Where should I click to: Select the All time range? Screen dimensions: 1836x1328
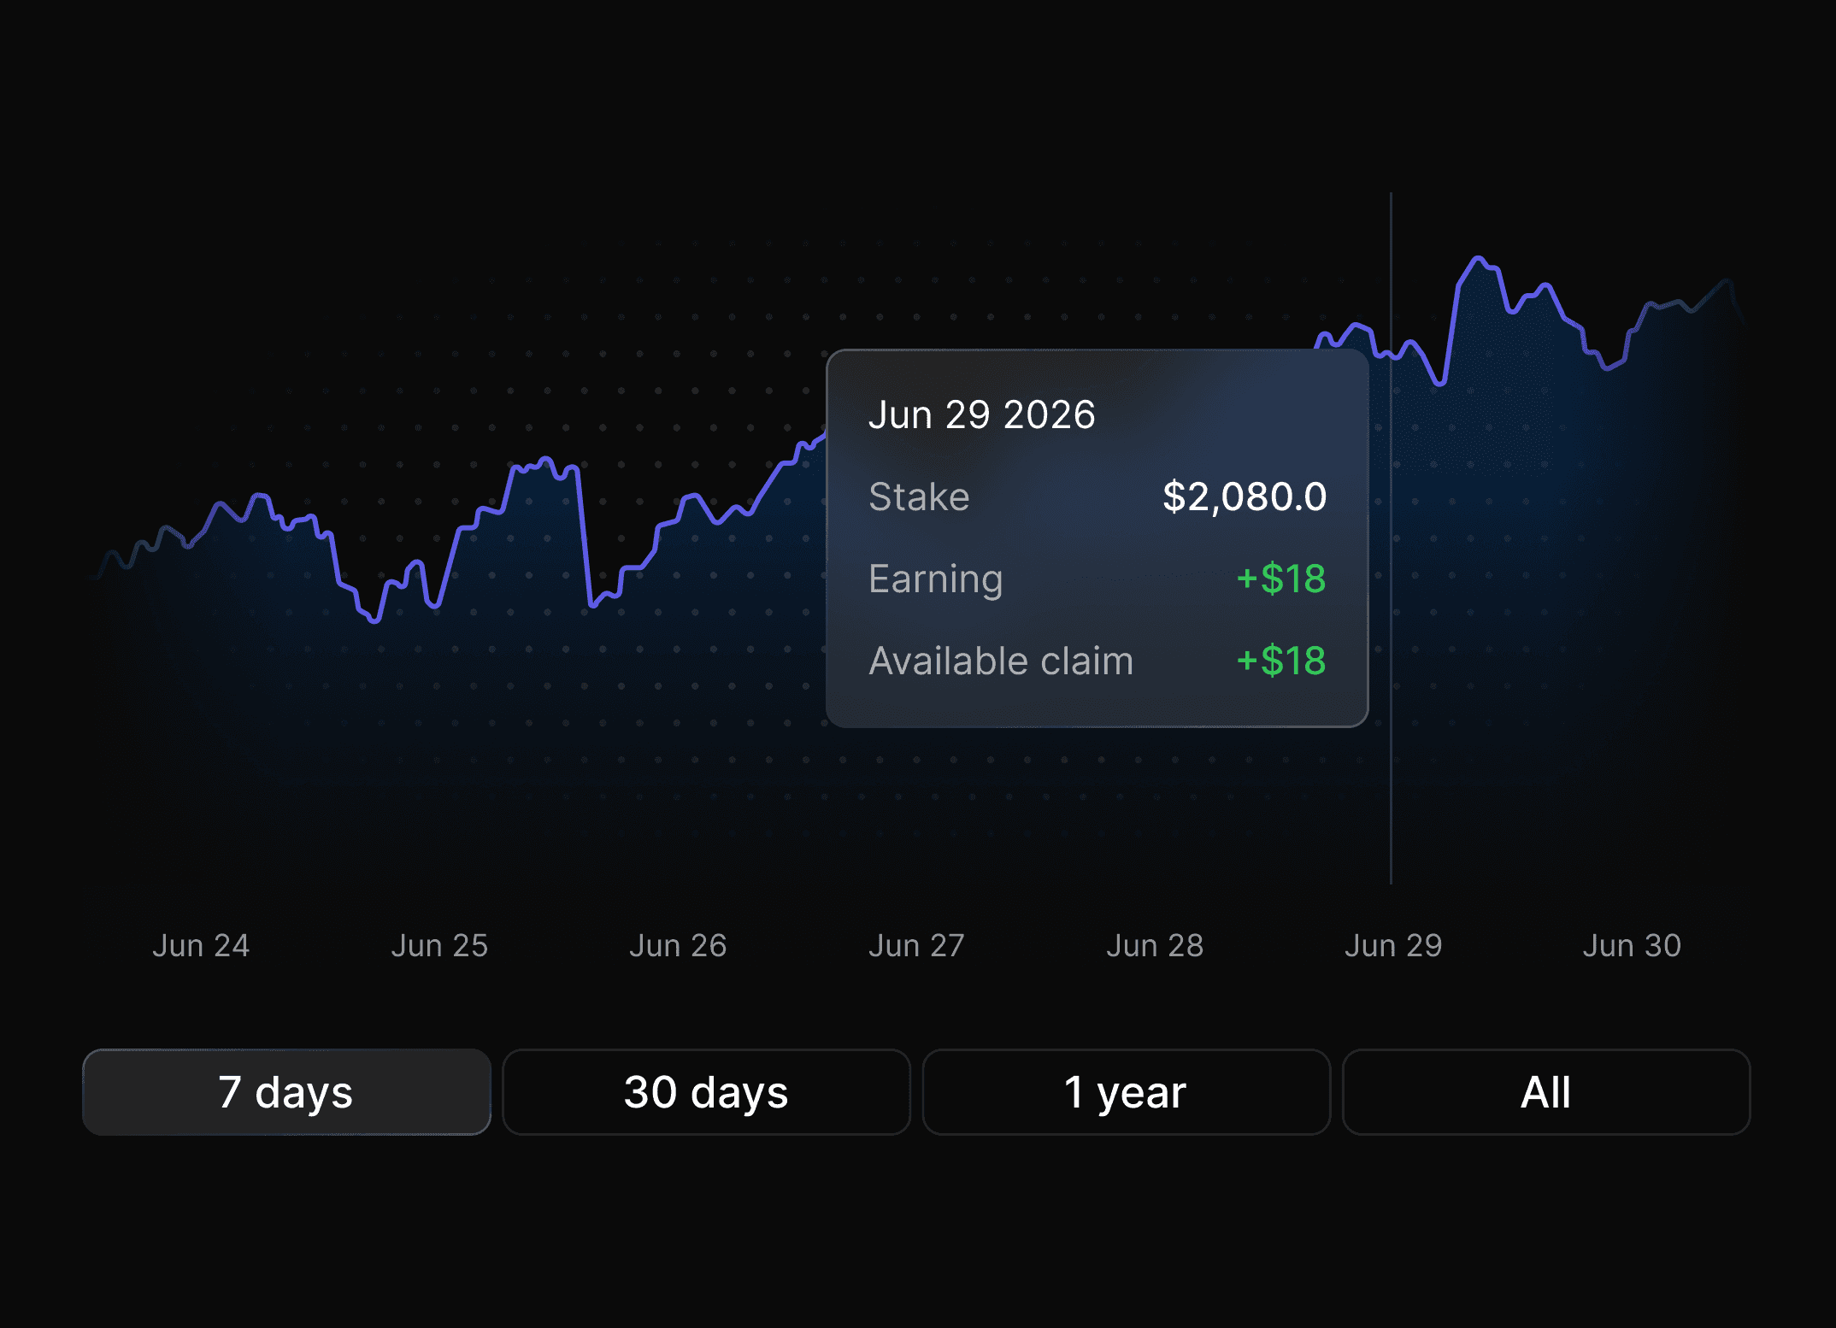point(1545,1092)
